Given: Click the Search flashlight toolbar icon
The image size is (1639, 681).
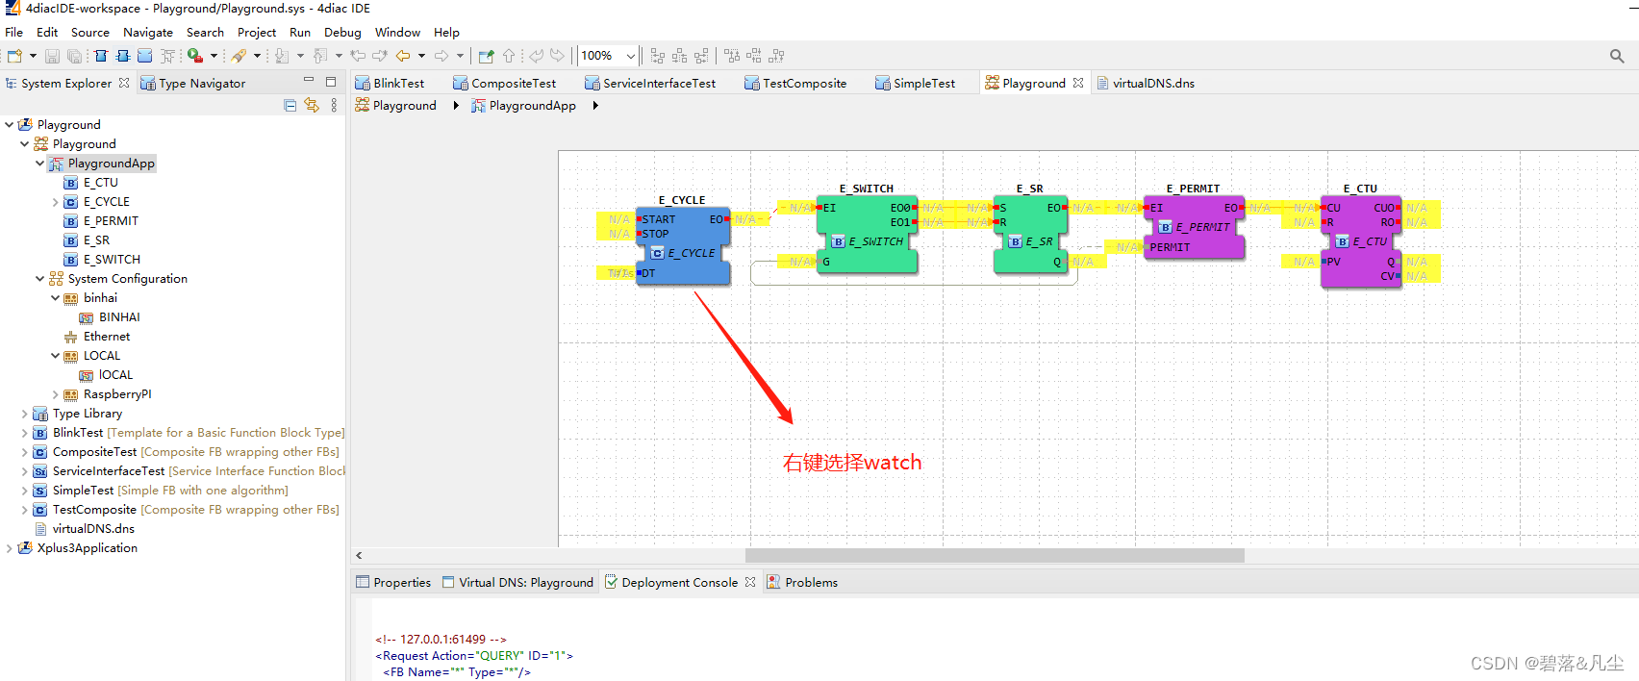Looking at the screenshot, I should [x=239, y=56].
